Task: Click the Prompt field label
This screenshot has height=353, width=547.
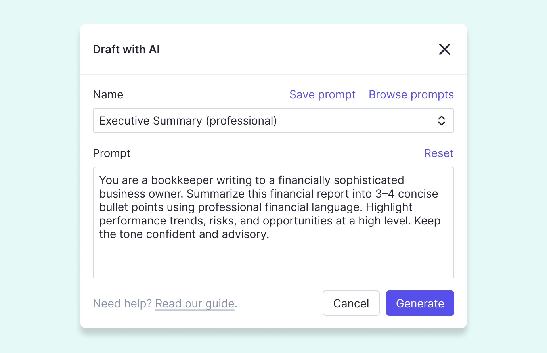Action: (x=111, y=153)
